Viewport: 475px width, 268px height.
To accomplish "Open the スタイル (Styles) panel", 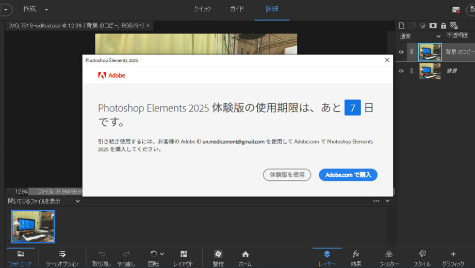I will [x=422, y=258].
